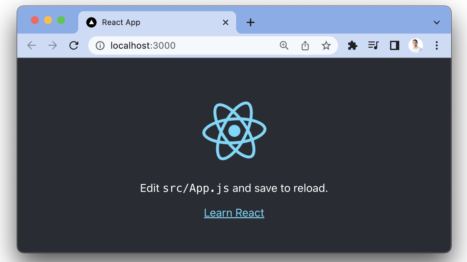This screenshot has width=467, height=262.
Task: Navigate back using the back arrow
Action: pos(31,45)
